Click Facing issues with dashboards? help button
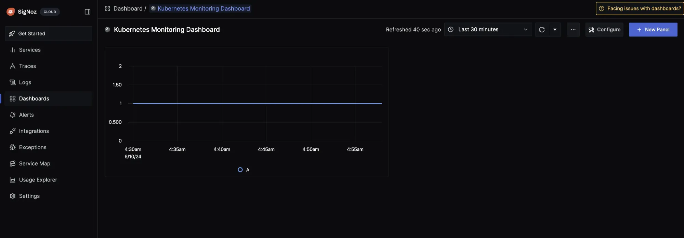Viewport: 684px width, 238px height. (640, 9)
